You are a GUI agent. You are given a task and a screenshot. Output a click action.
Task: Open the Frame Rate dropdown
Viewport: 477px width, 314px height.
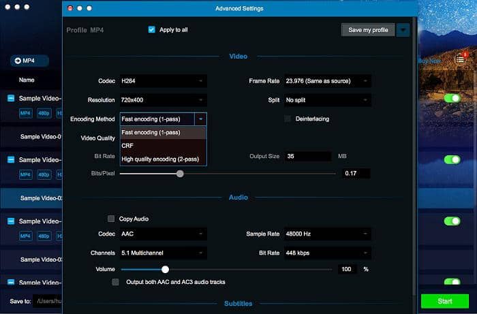click(x=328, y=81)
